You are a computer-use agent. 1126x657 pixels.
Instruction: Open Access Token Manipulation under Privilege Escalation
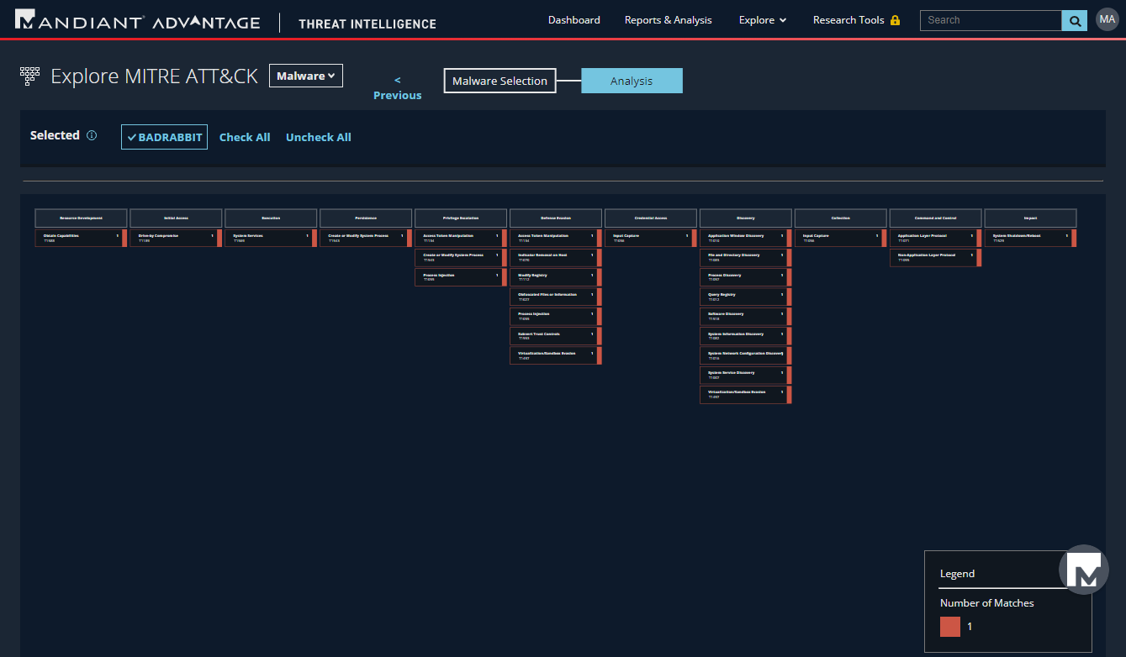click(x=461, y=238)
